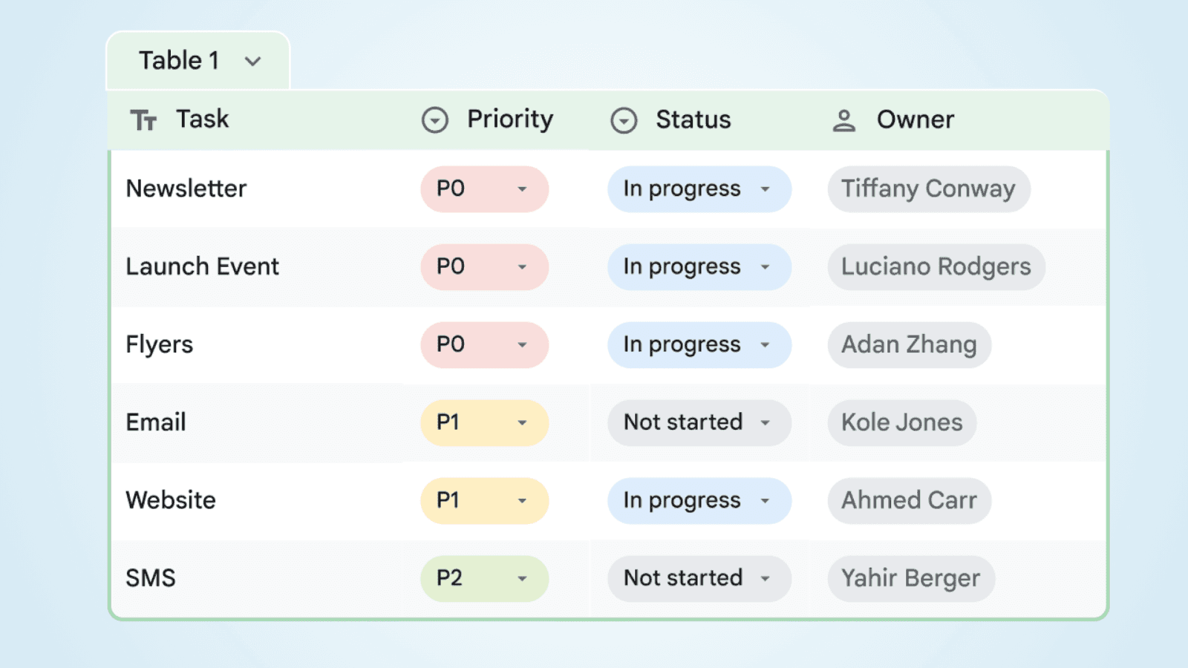Click the In progress chip for Website

tap(699, 500)
